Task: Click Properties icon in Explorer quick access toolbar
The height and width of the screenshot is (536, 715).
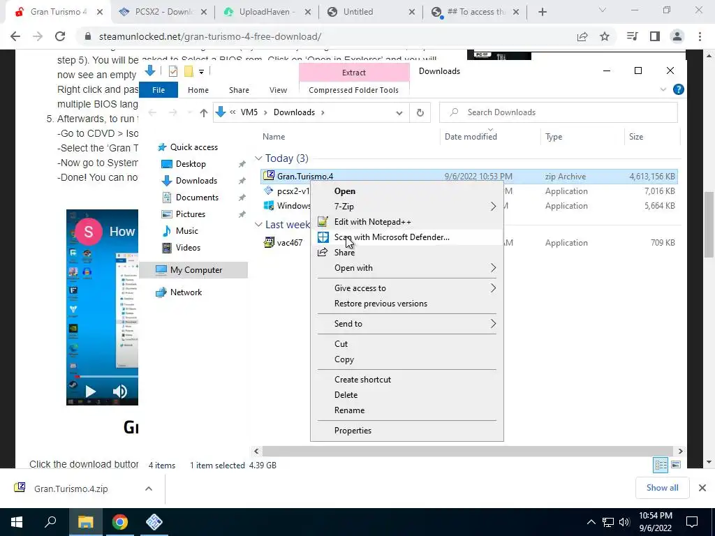Action: [173, 71]
